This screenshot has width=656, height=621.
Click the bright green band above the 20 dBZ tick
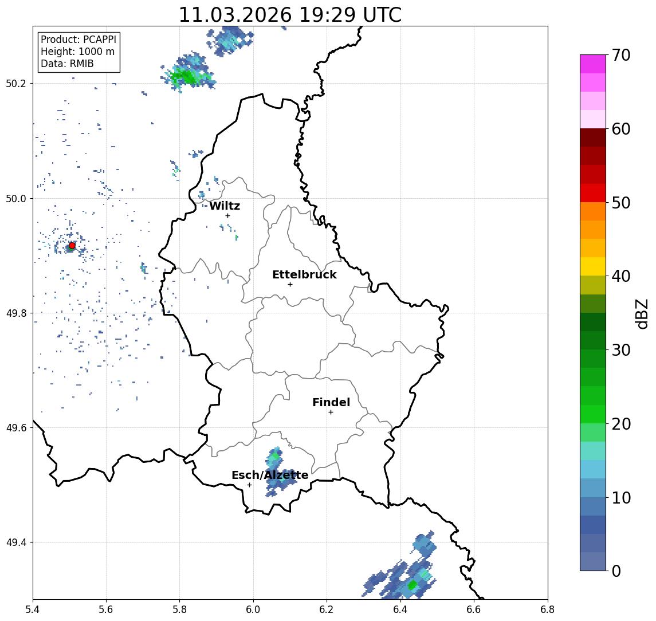point(593,414)
